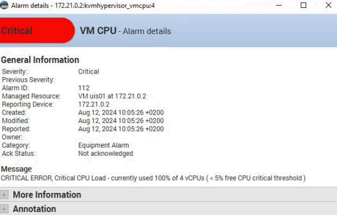Click the plus icon beside Annotation
This screenshot has width=337, height=215.
[x=4, y=209]
